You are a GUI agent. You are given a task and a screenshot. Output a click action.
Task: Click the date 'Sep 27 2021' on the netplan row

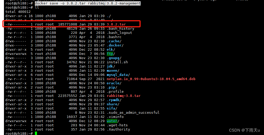92,79
